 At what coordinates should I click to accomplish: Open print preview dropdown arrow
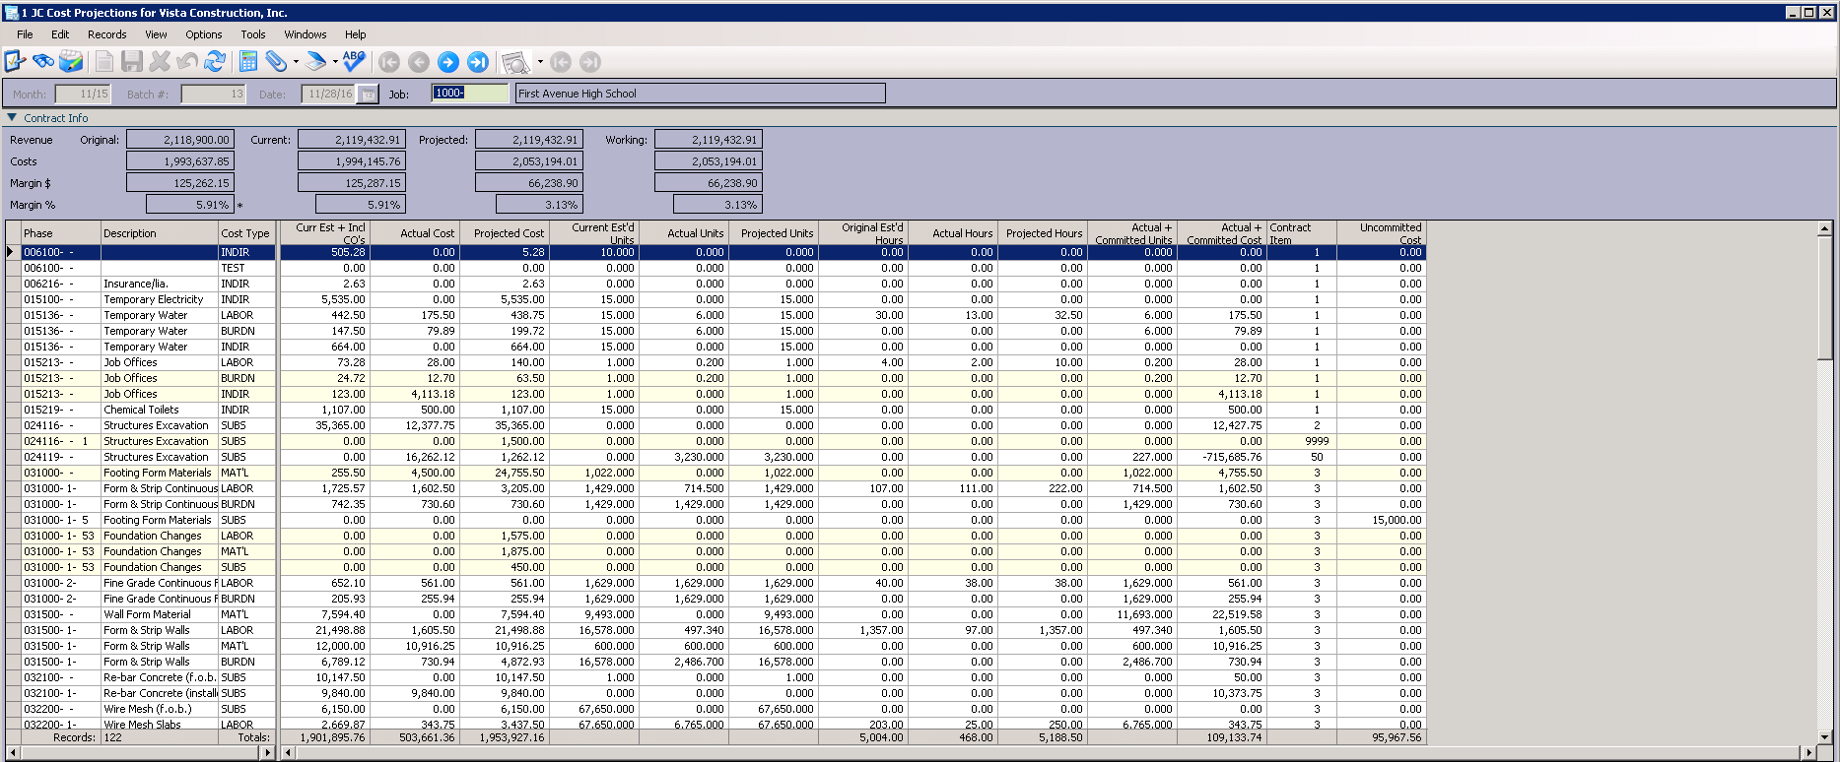click(540, 62)
